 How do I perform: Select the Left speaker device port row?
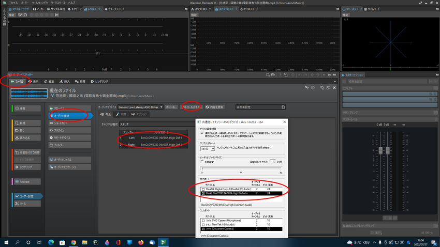154,138
